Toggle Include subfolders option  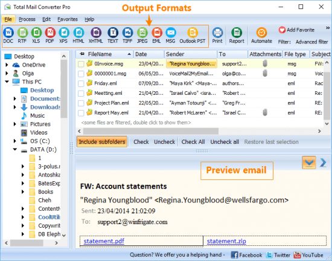pyautogui.click(x=102, y=142)
